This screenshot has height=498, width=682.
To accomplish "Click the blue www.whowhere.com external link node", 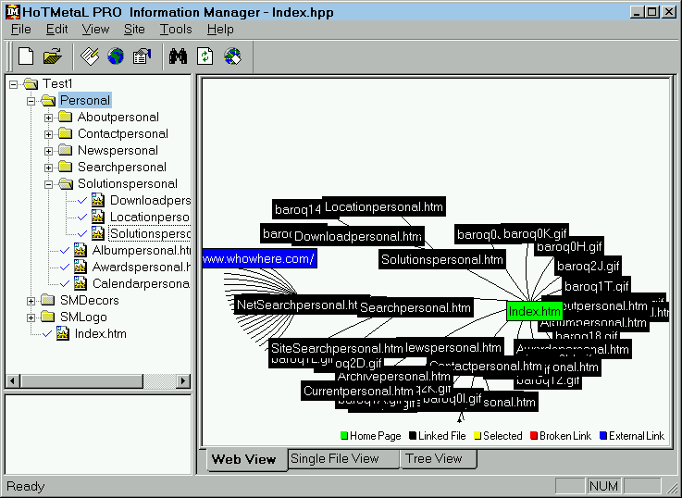I will (x=259, y=259).
